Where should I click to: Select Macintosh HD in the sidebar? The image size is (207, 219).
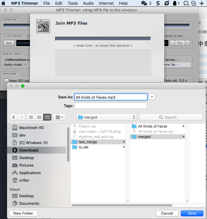[37, 128]
